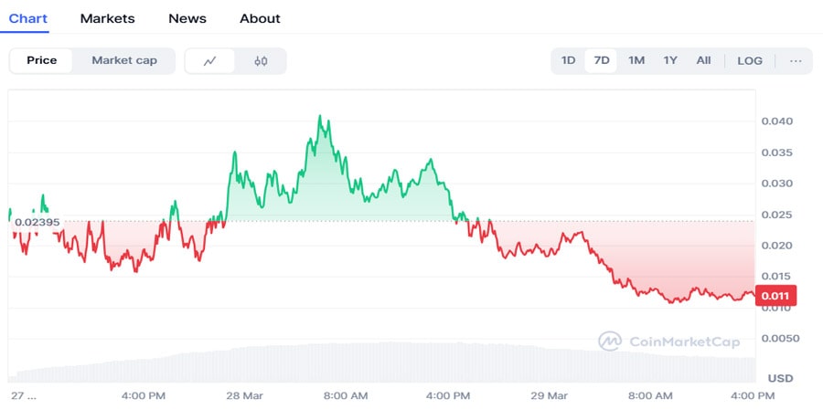This screenshot has width=823, height=420.
Task: Open the About tab
Action: pos(260,18)
